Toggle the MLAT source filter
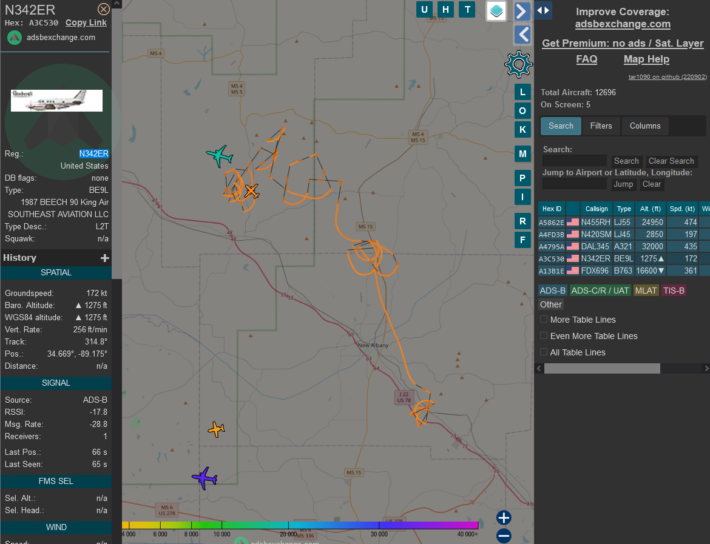 pos(646,290)
